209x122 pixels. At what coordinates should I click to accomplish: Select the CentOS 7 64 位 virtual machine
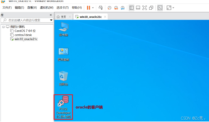pyautogui.click(x=25, y=31)
